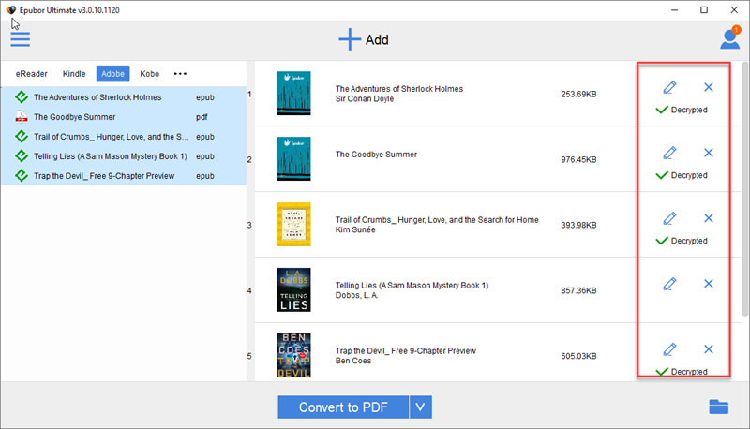Screen dimensions: 750x429
Task: Select The Goodbye Summer pdf in left list
Action: coord(124,116)
